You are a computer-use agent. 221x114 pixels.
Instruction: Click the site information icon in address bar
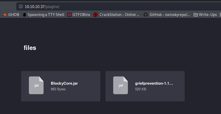pos(21,6)
